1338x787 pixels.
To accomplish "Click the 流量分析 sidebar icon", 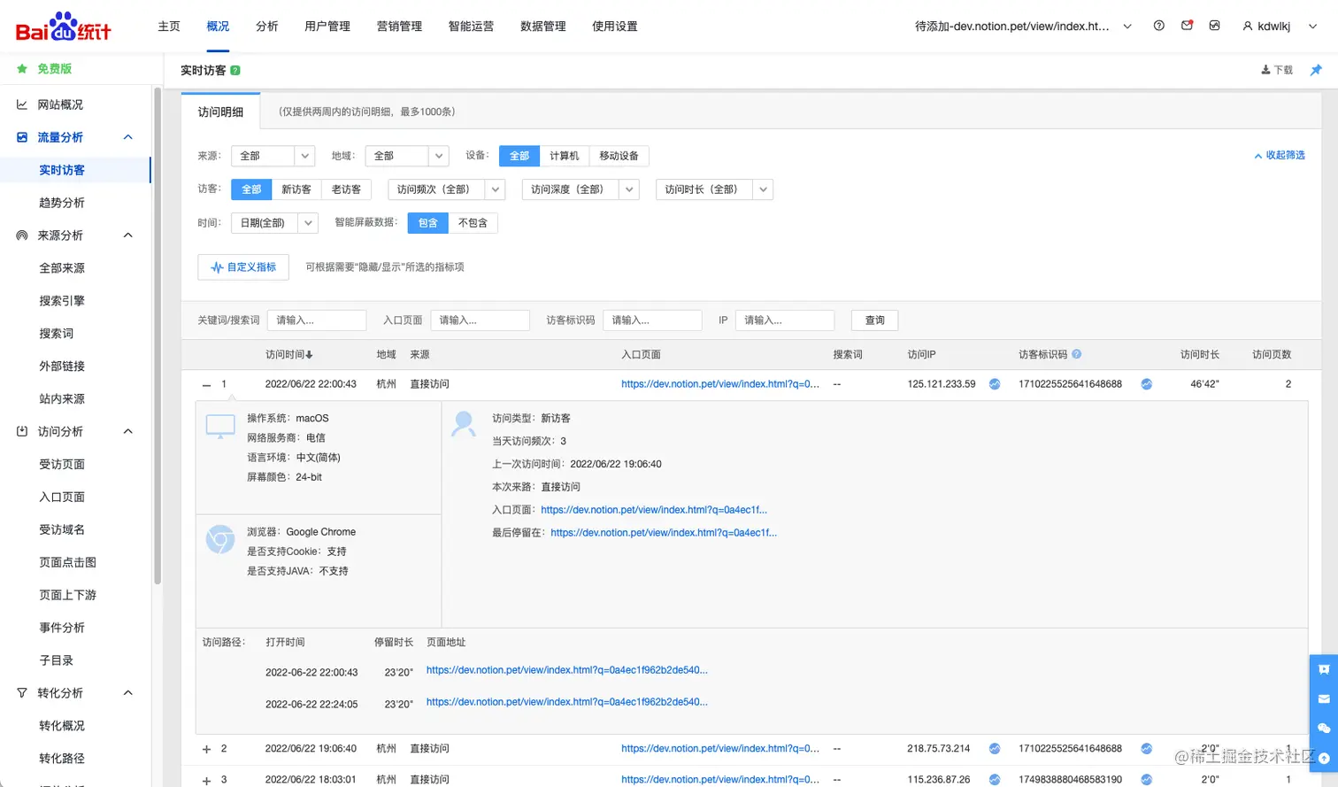I will [x=22, y=137].
